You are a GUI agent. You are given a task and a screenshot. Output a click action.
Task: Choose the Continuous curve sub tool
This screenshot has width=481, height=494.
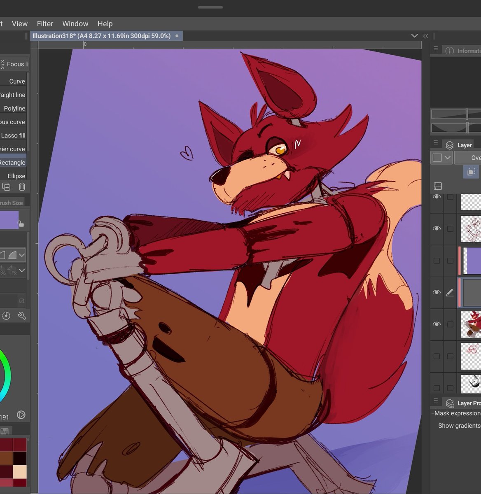pos(14,122)
